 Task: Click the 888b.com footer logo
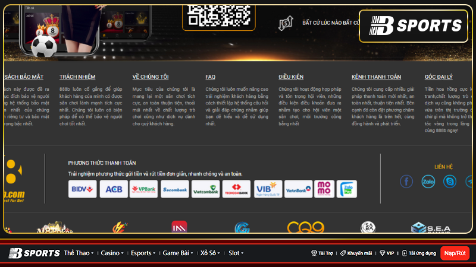point(14,181)
